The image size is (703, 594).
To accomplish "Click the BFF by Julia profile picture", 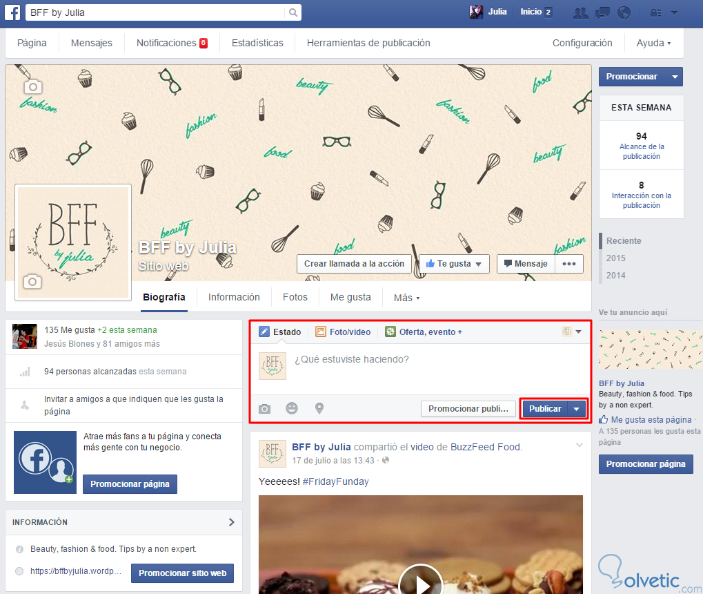I will coord(73,242).
